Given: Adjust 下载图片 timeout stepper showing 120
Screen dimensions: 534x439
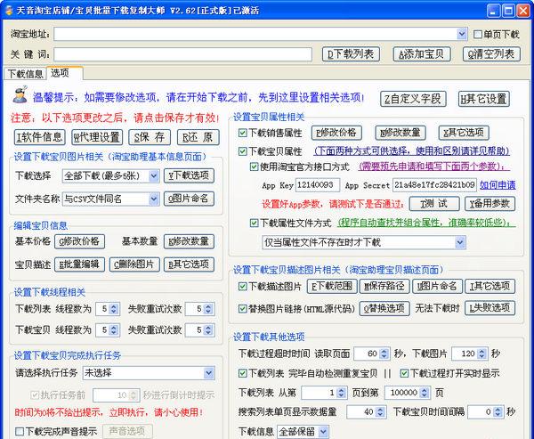Looking at the screenshot, I should pos(481,354).
